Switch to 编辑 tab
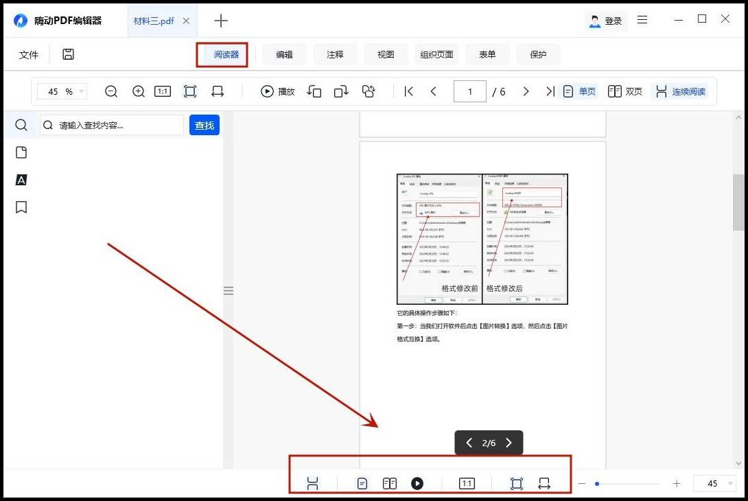The width and height of the screenshot is (748, 501). point(284,54)
